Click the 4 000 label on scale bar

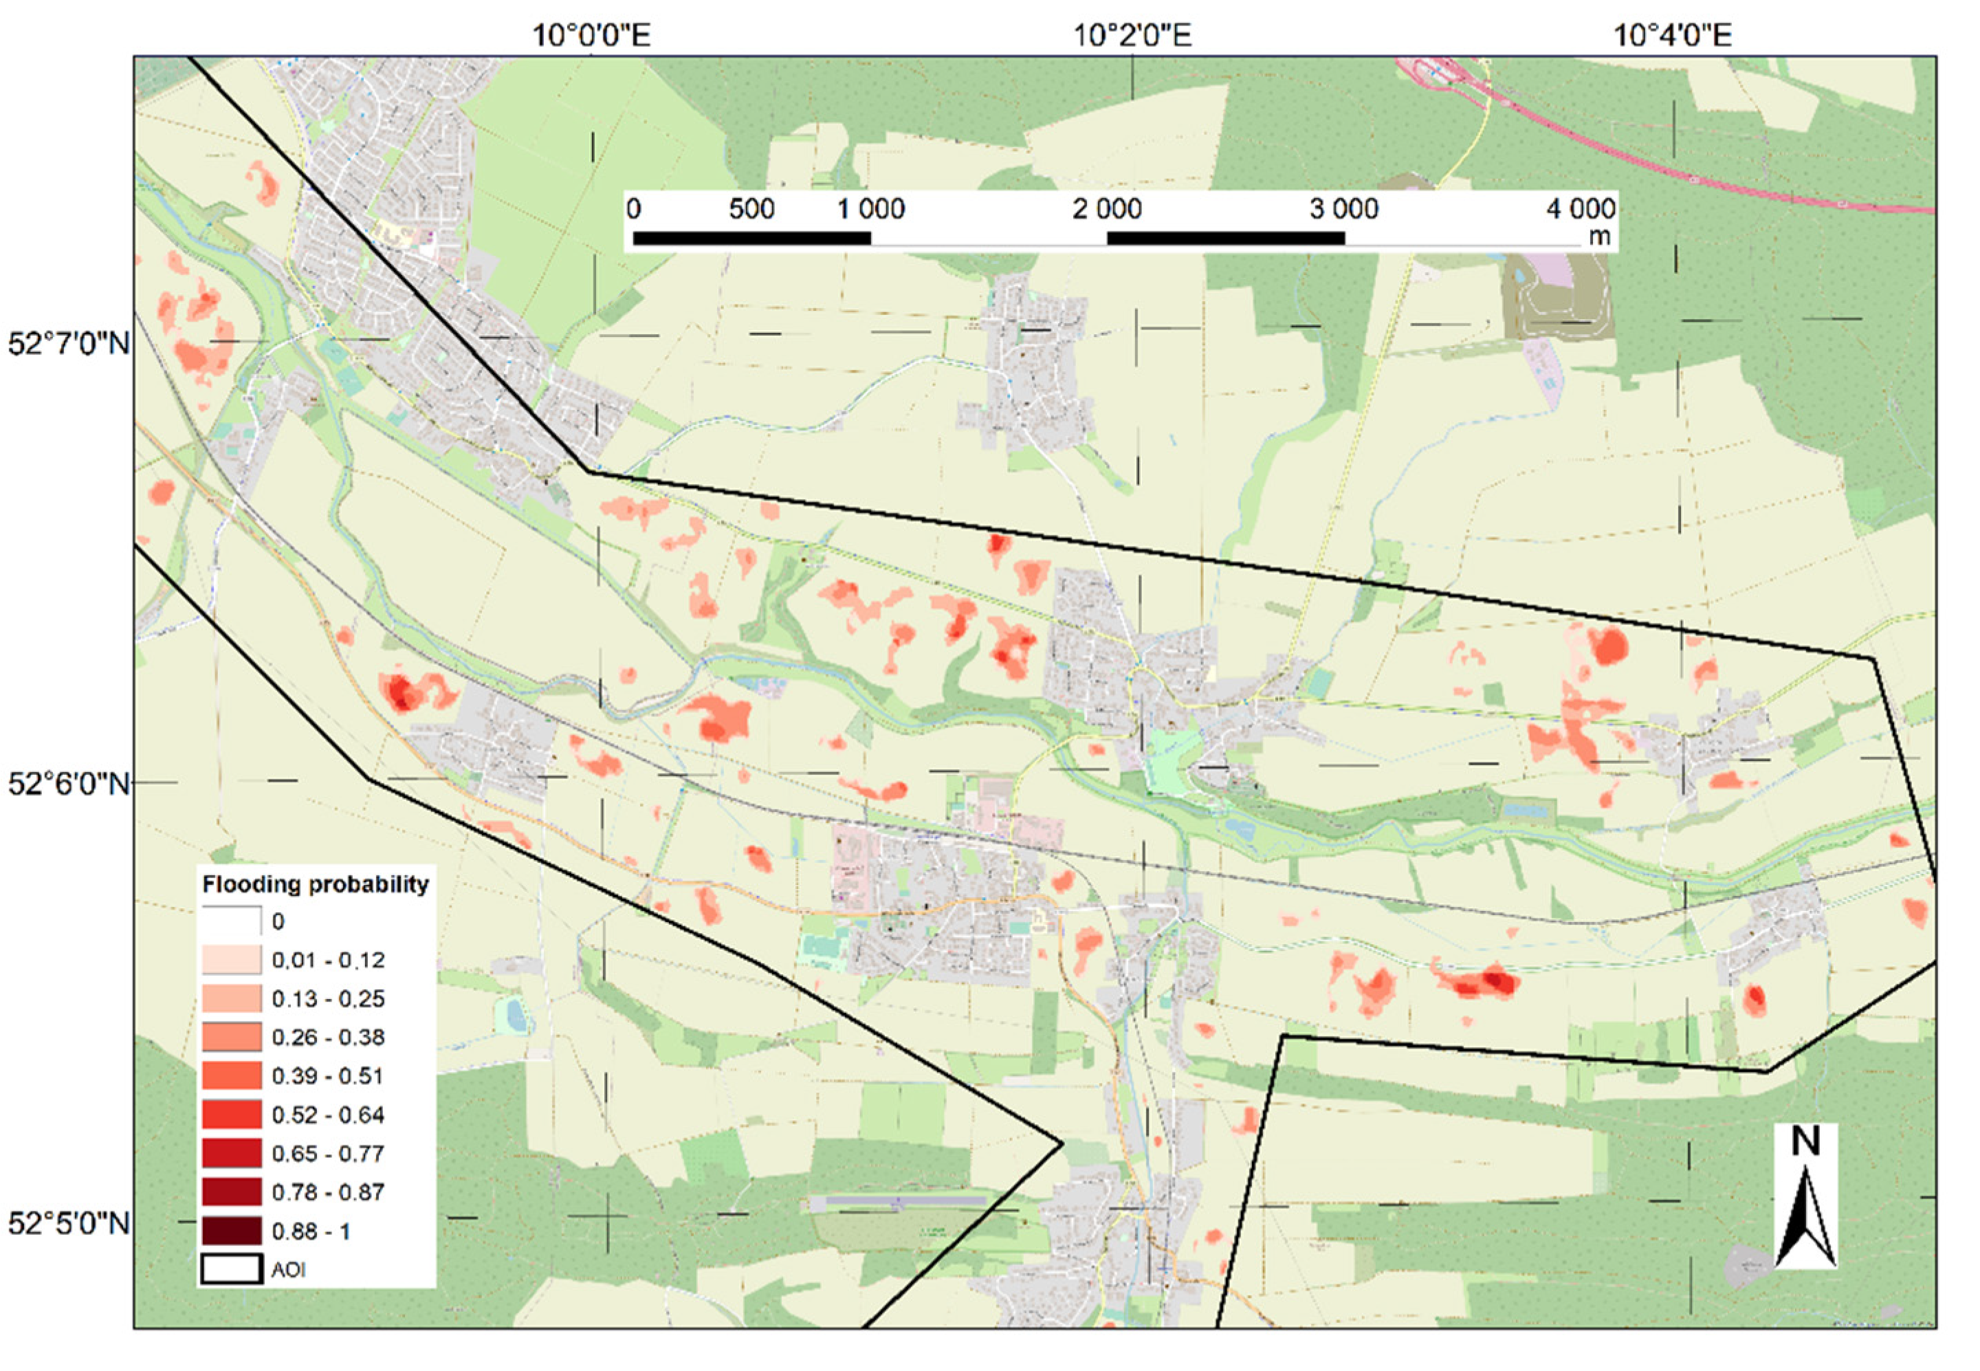1581,209
